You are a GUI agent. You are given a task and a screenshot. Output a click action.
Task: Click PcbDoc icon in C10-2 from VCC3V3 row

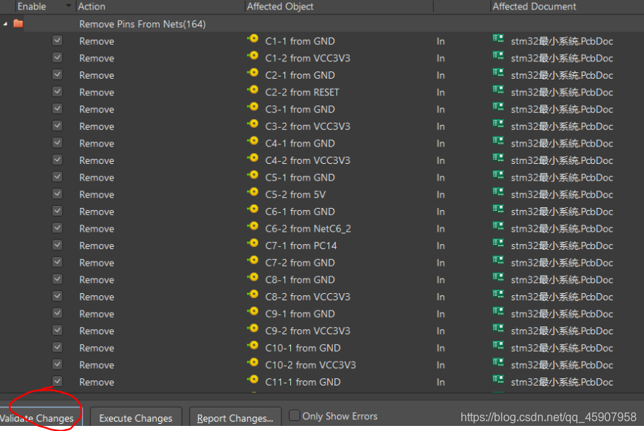point(498,362)
